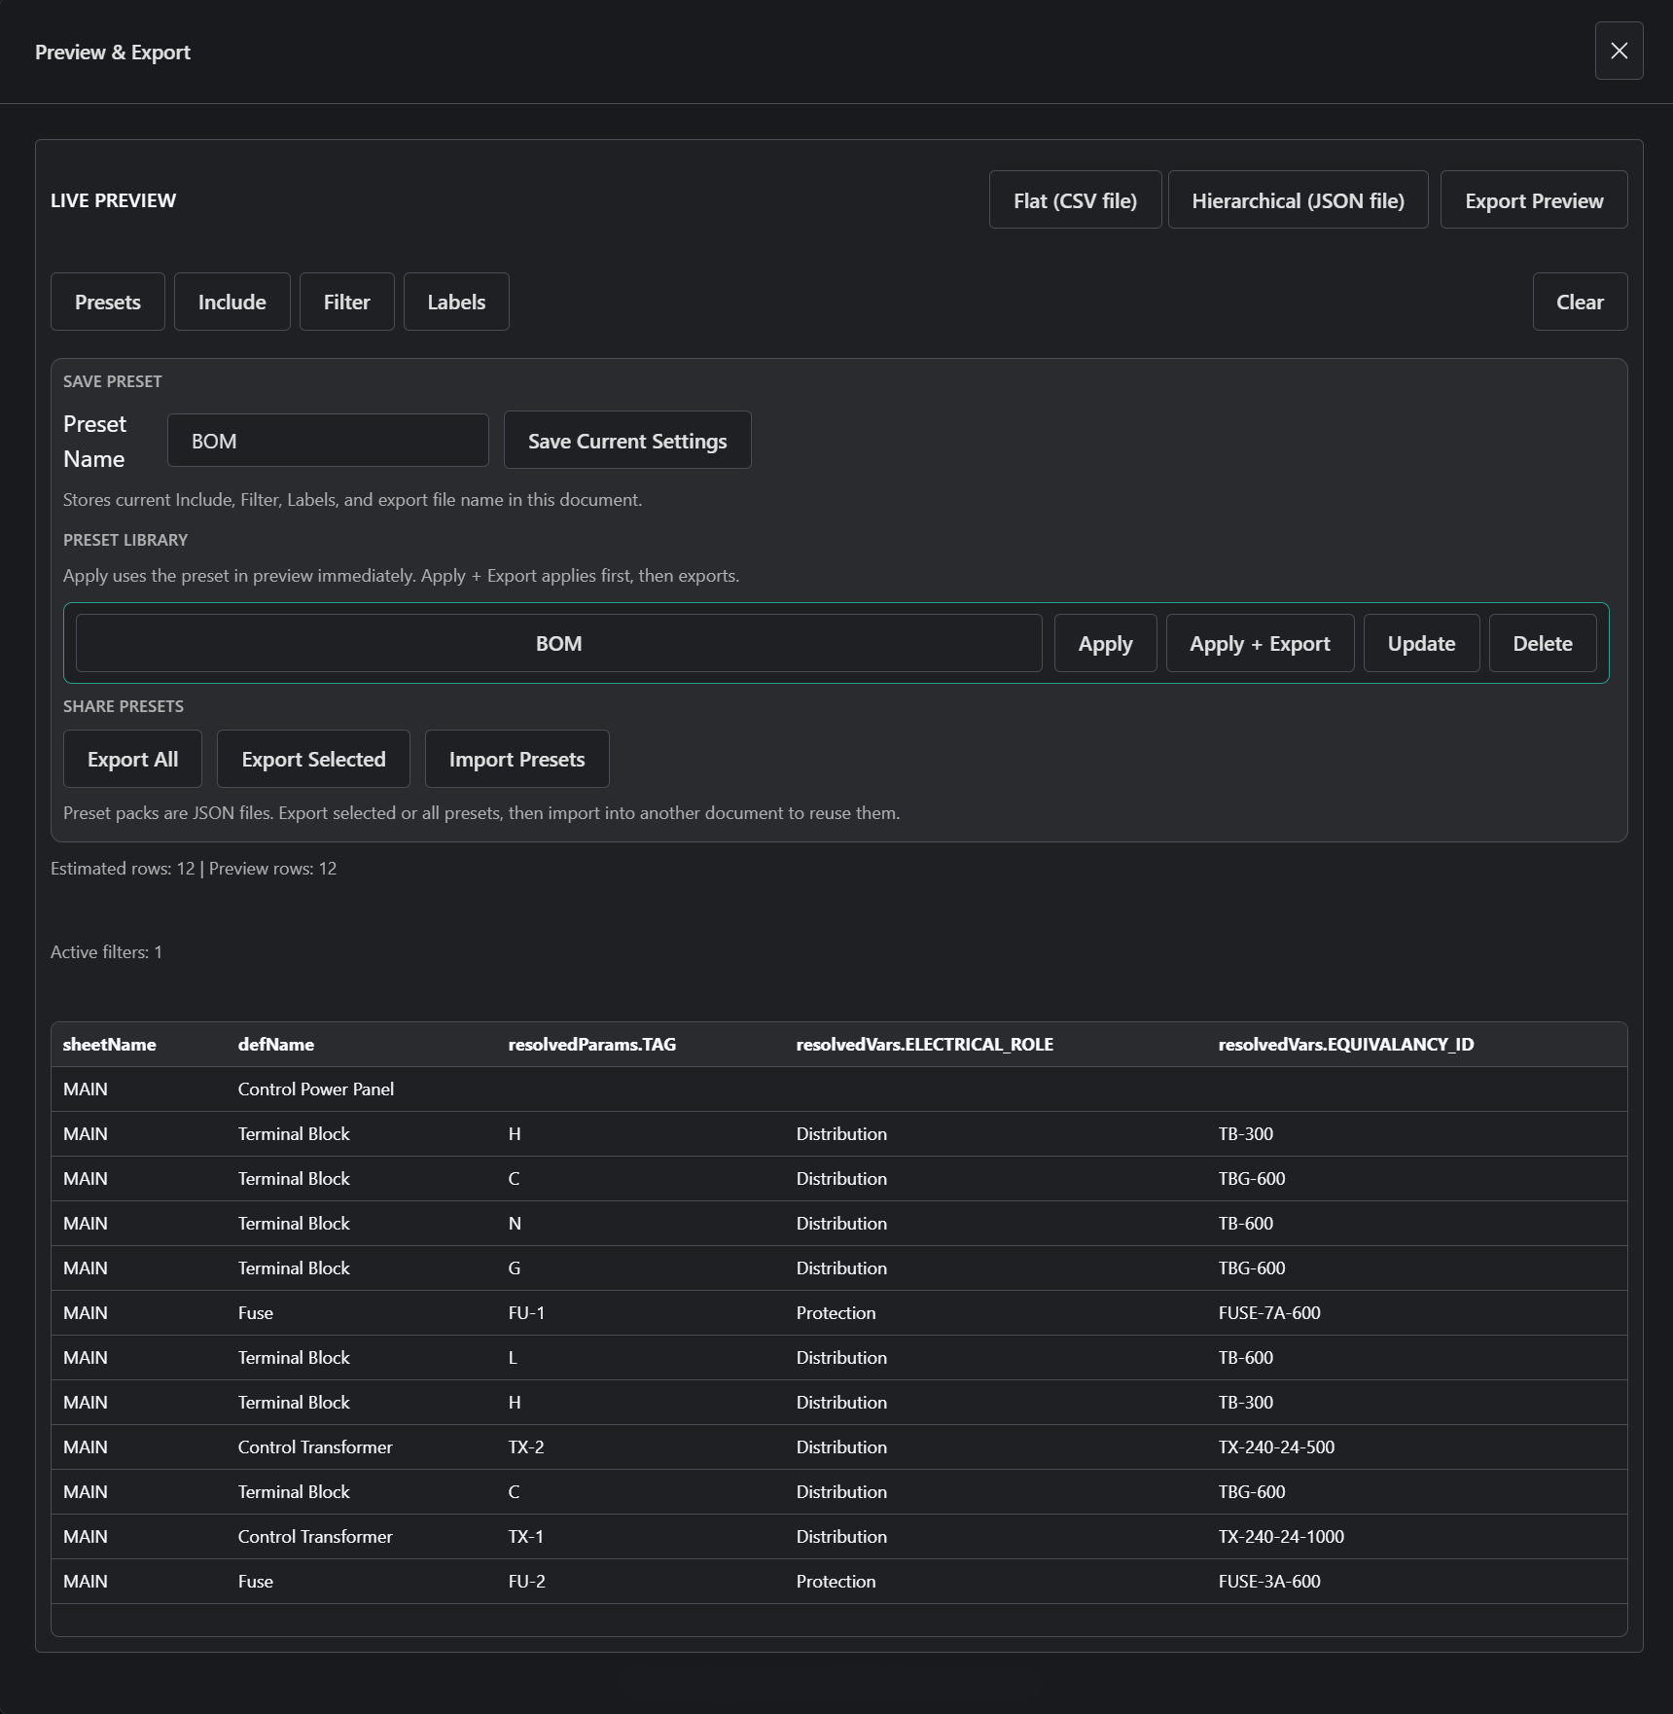Open the Include tab
The height and width of the screenshot is (1714, 1673).
231,302
